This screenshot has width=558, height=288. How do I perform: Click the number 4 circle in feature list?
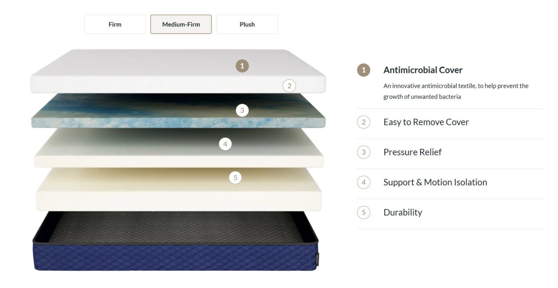coord(363,182)
